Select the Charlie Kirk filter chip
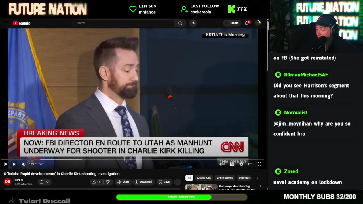This screenshot has height=204, width=363. coord(204,178)
